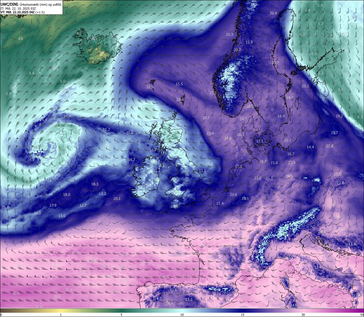Click the initial time line 'IT: Mið. 22. 10. 2025 03Z'

coord(18,9)
